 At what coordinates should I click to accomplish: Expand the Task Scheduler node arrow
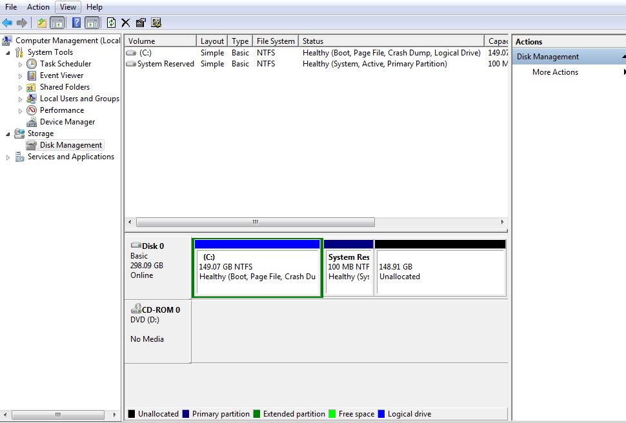pos(21,64)
